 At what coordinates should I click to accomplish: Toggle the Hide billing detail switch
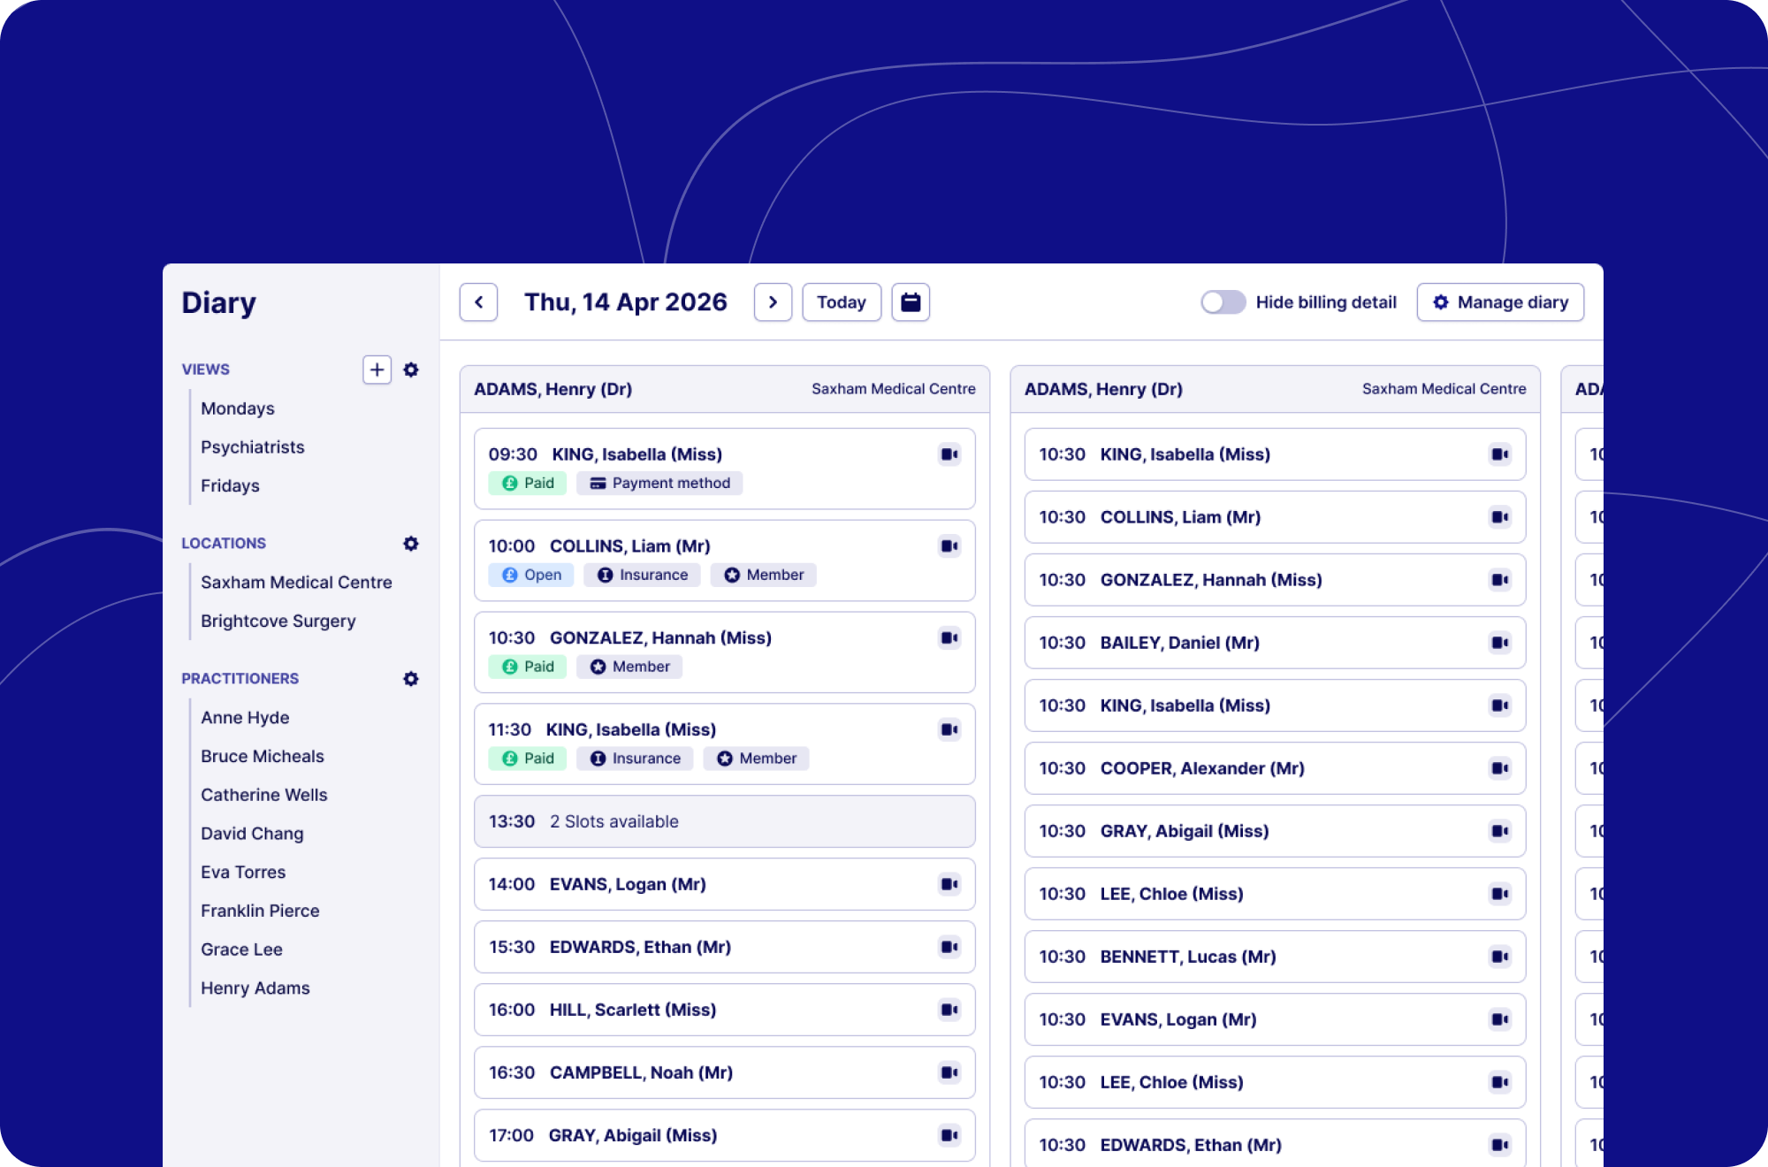pos(1223,302)
